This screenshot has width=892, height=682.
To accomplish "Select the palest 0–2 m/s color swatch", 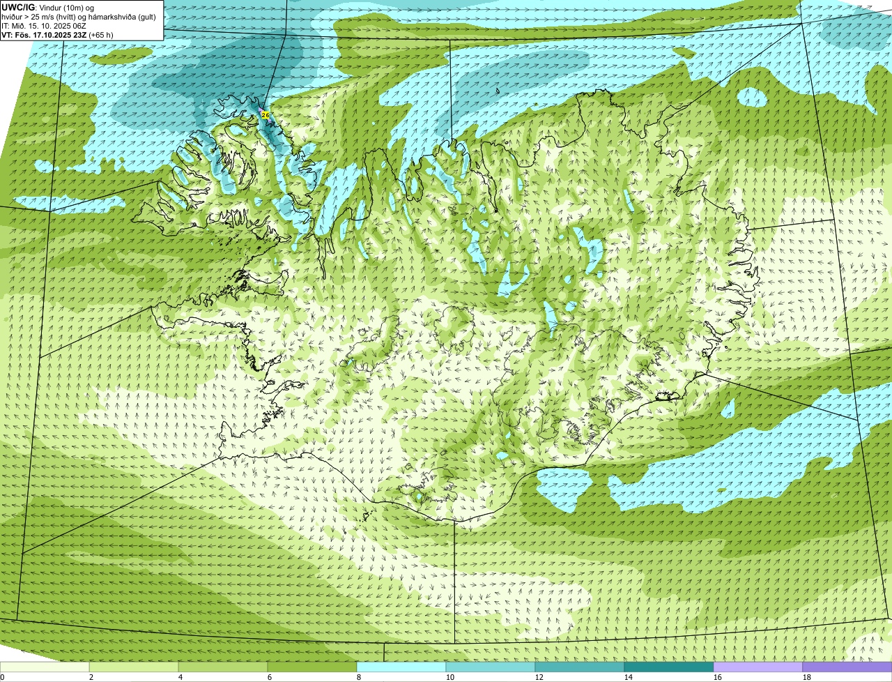I will [x=45, y=667].
